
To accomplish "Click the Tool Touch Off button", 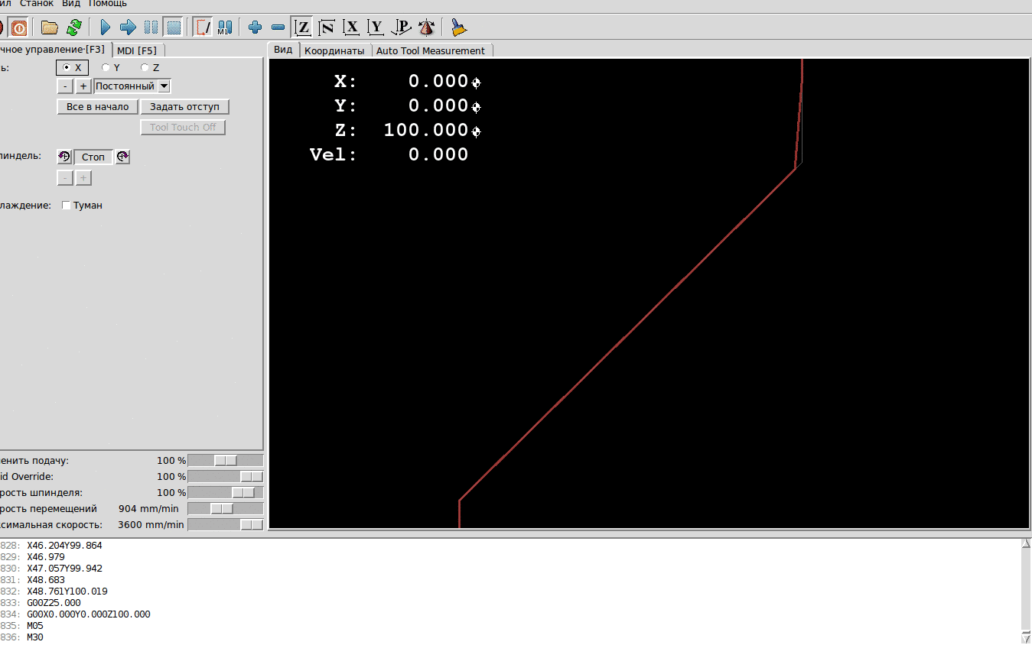I will coord(183,128).
